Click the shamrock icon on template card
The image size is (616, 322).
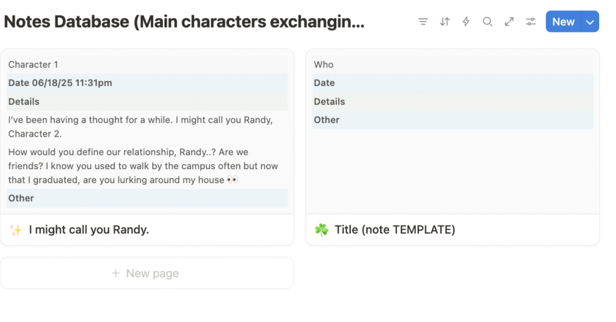tap(321, 229)
